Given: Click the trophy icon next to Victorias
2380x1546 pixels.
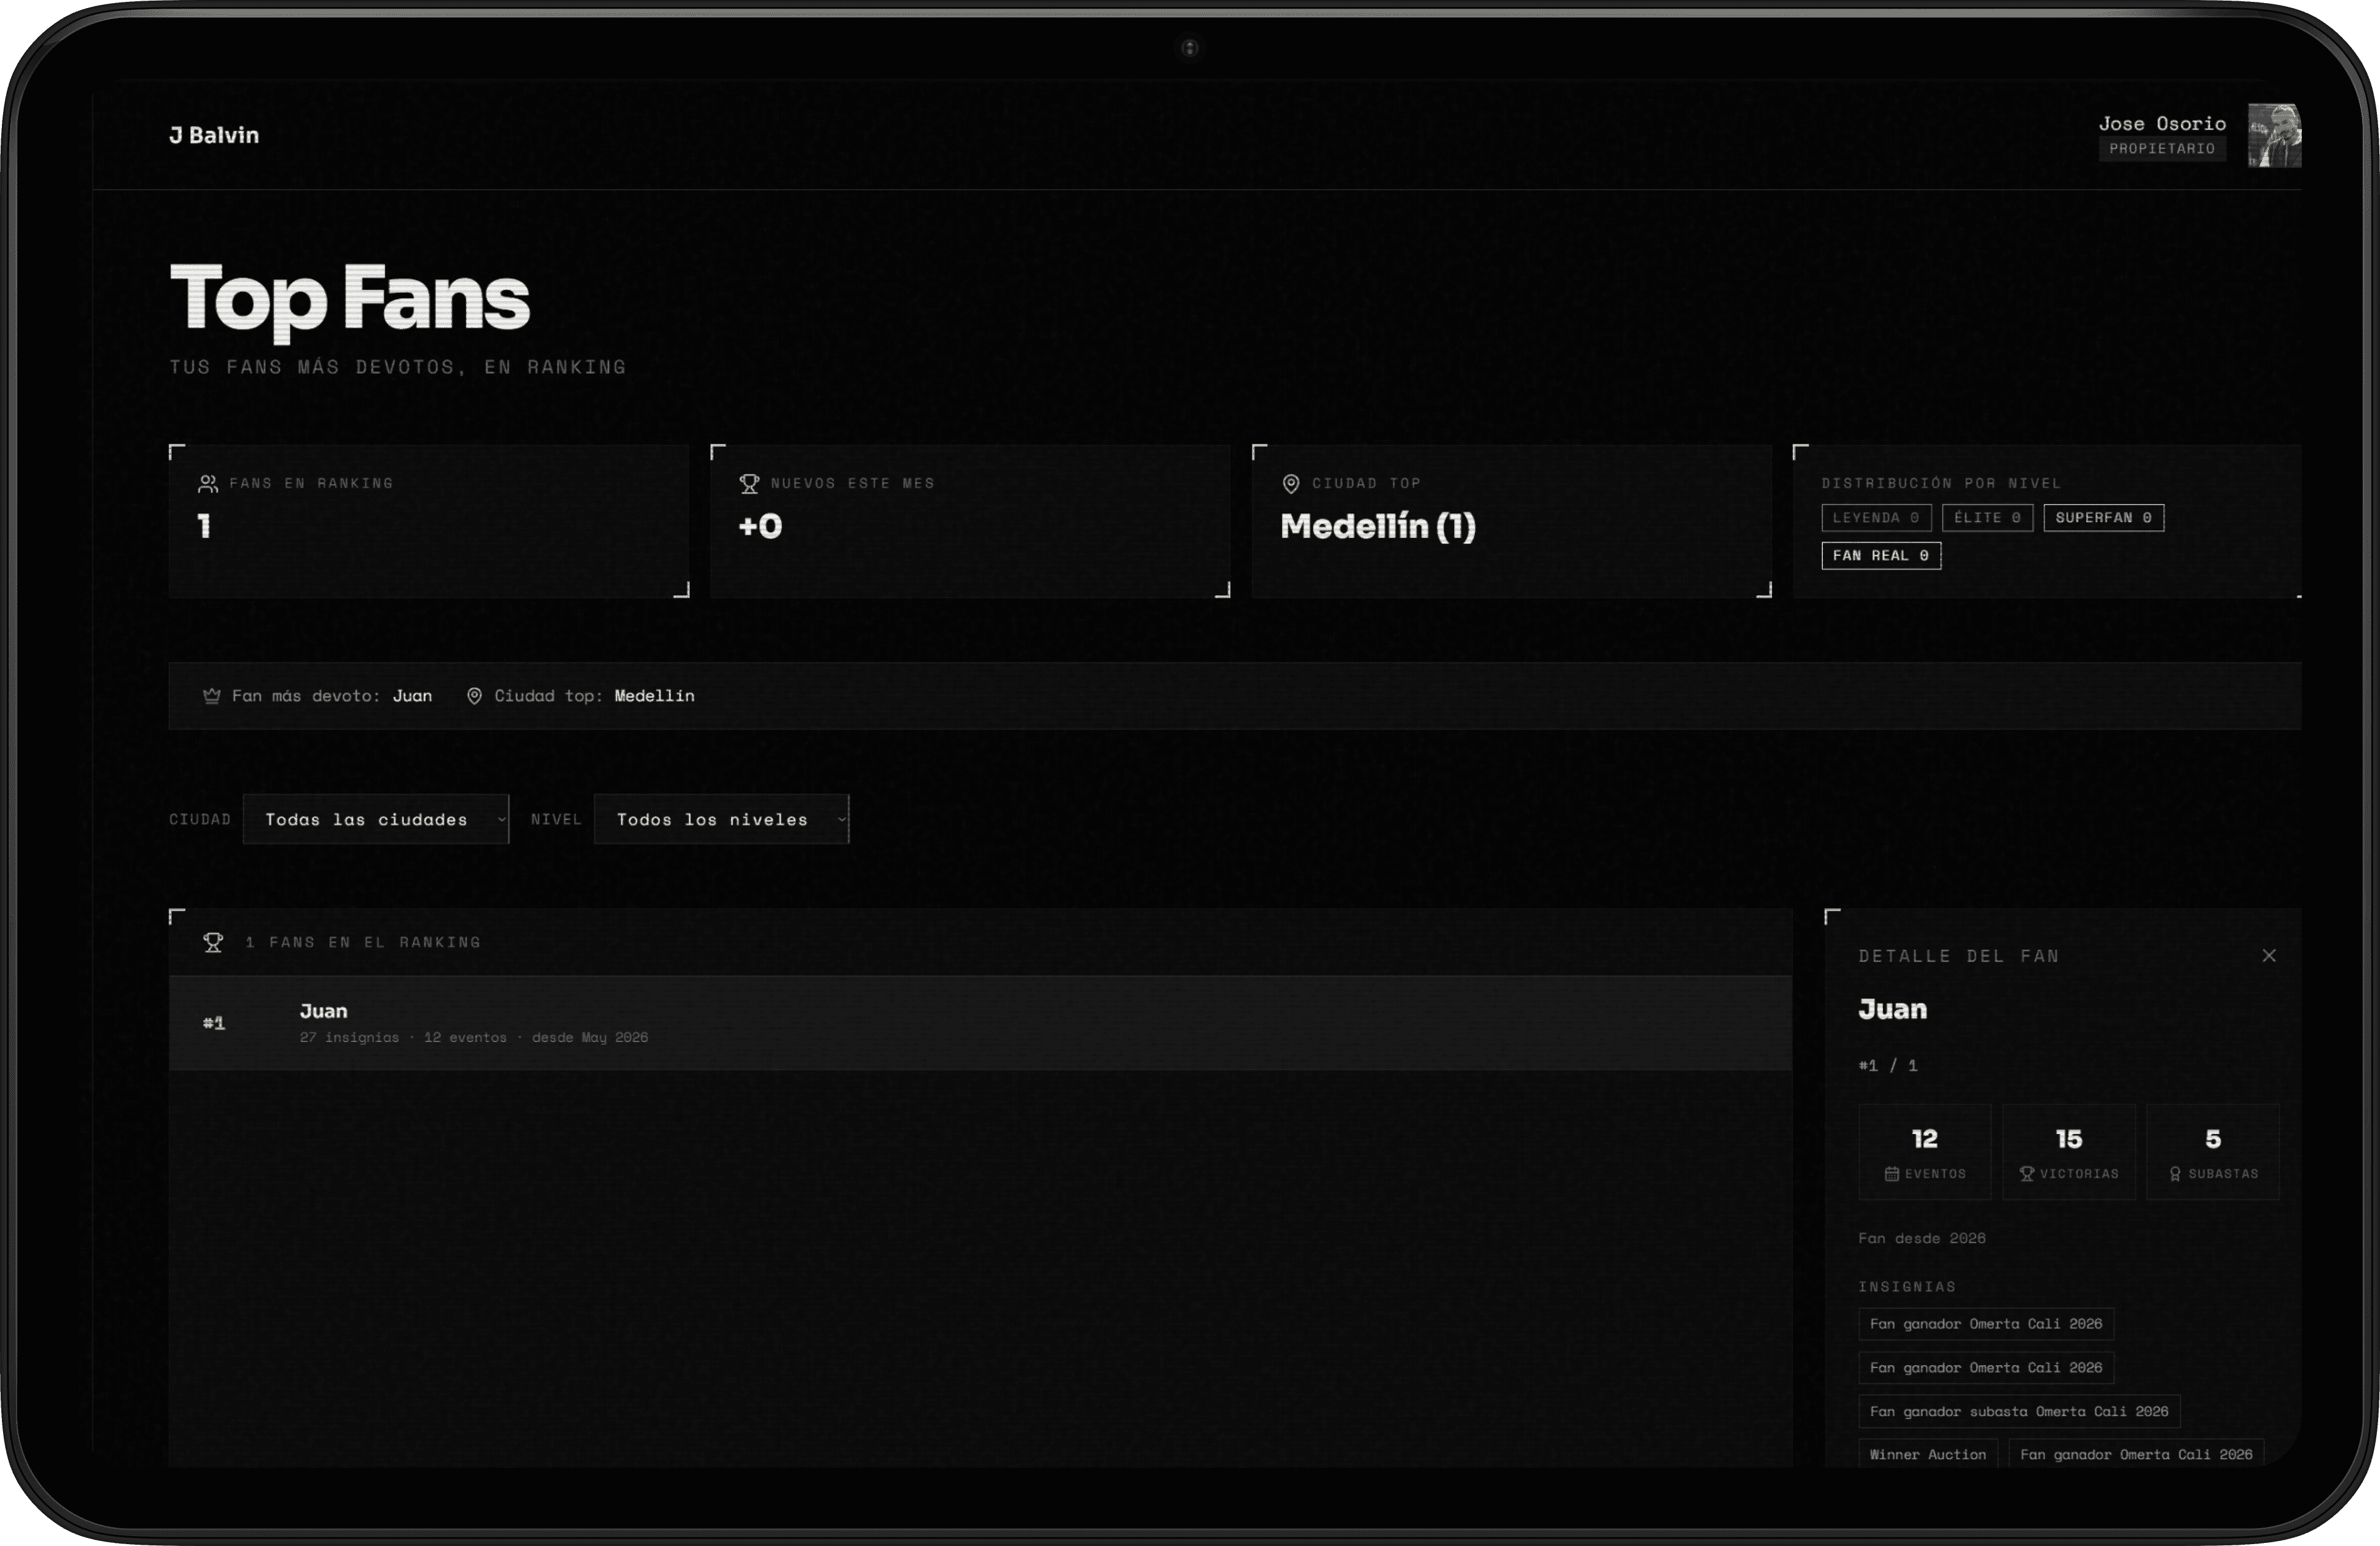Looking at the screenshot, I should pyautogui.click(x=2027, y=1174).
